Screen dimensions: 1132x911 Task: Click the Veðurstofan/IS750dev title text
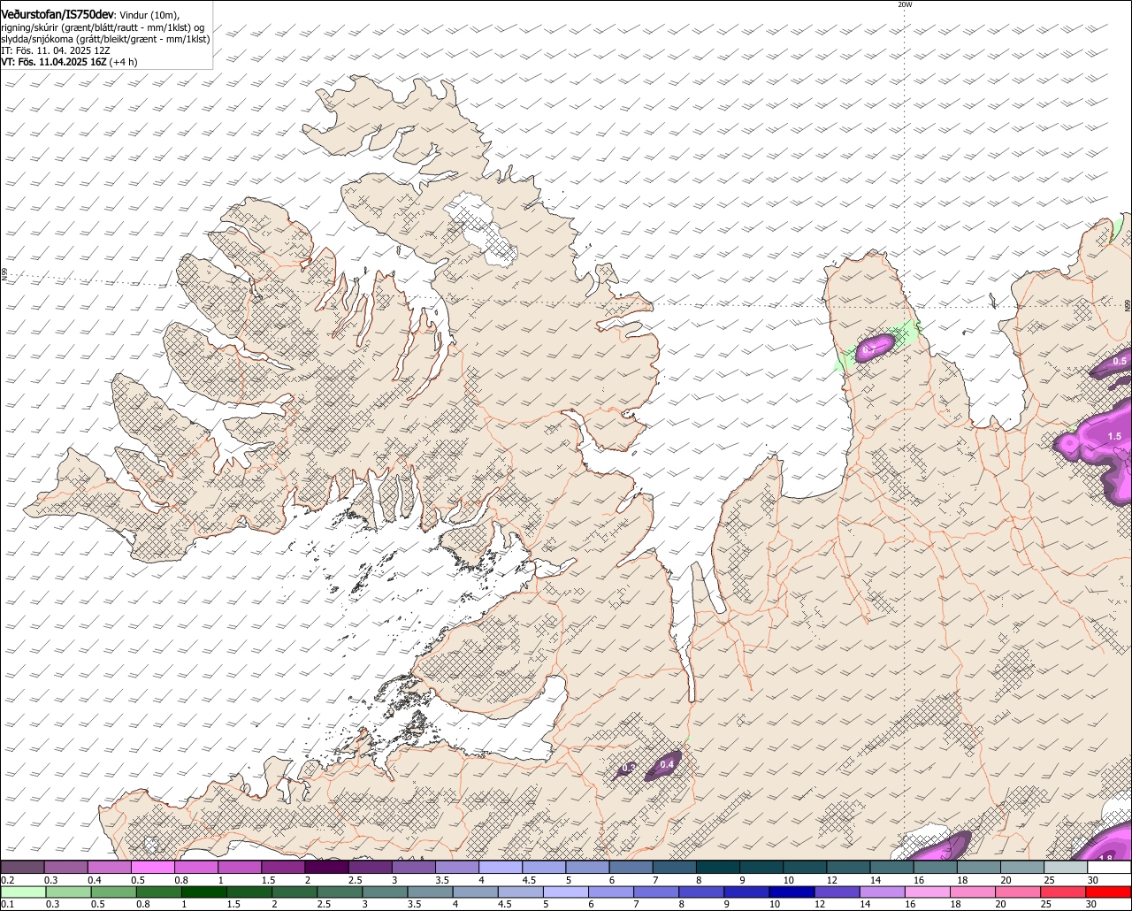point(57,15)
